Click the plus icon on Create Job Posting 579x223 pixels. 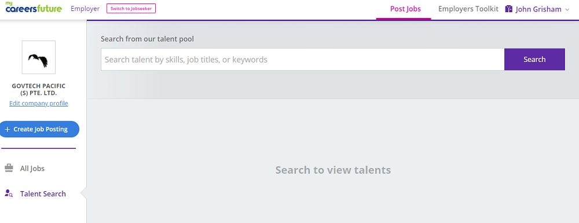coord(8,130)
